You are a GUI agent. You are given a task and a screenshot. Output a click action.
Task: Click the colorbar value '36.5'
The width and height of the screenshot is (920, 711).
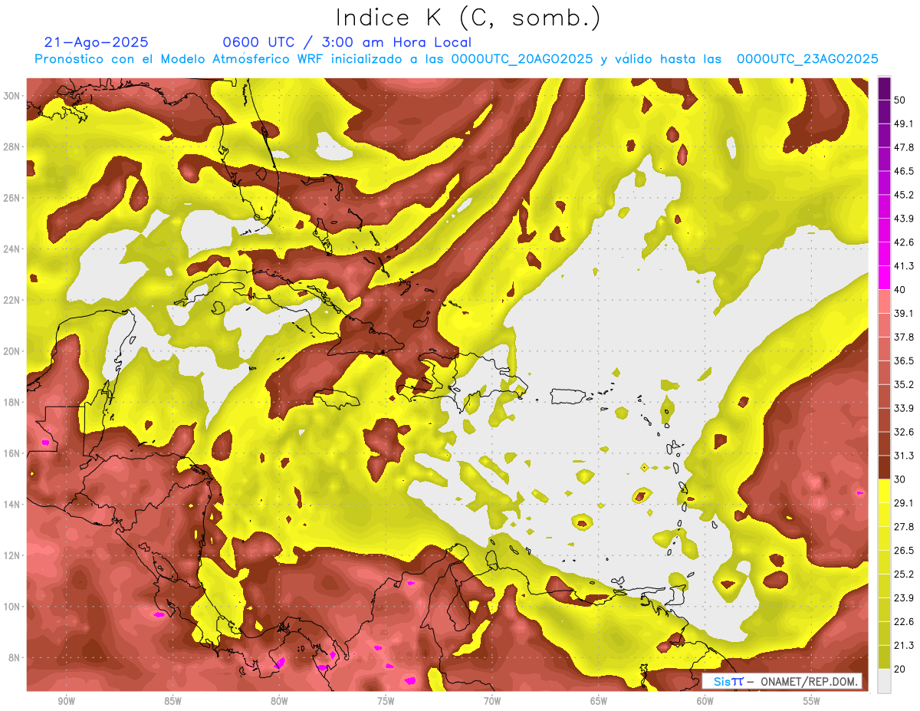(903, 360)
